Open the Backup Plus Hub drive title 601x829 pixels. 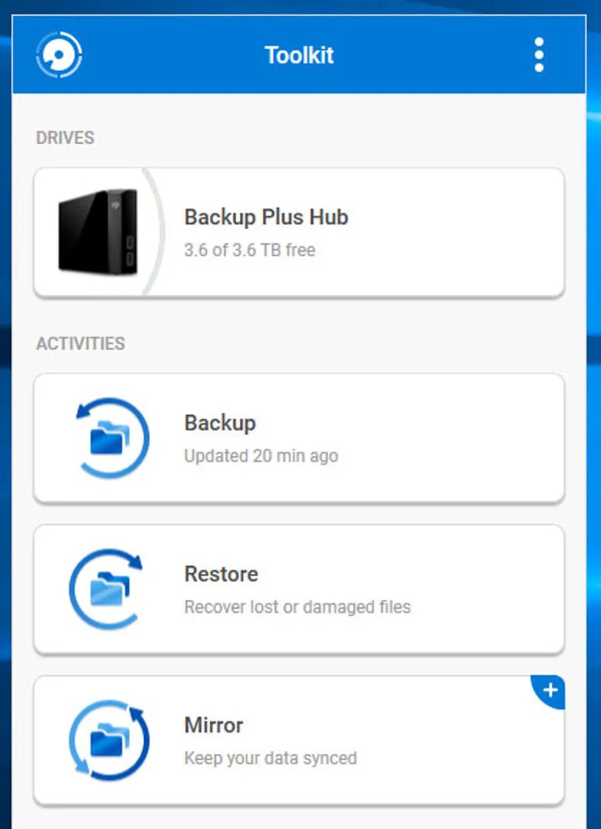coord(266,217)
